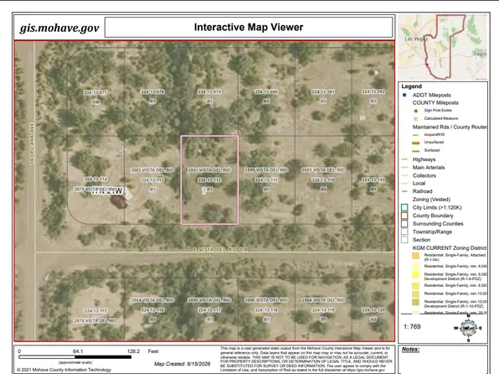Viewport: 499px width, 374px height.
Task: Click address label 2879 VISTA DEL RIO
Action: pos(95,190)
